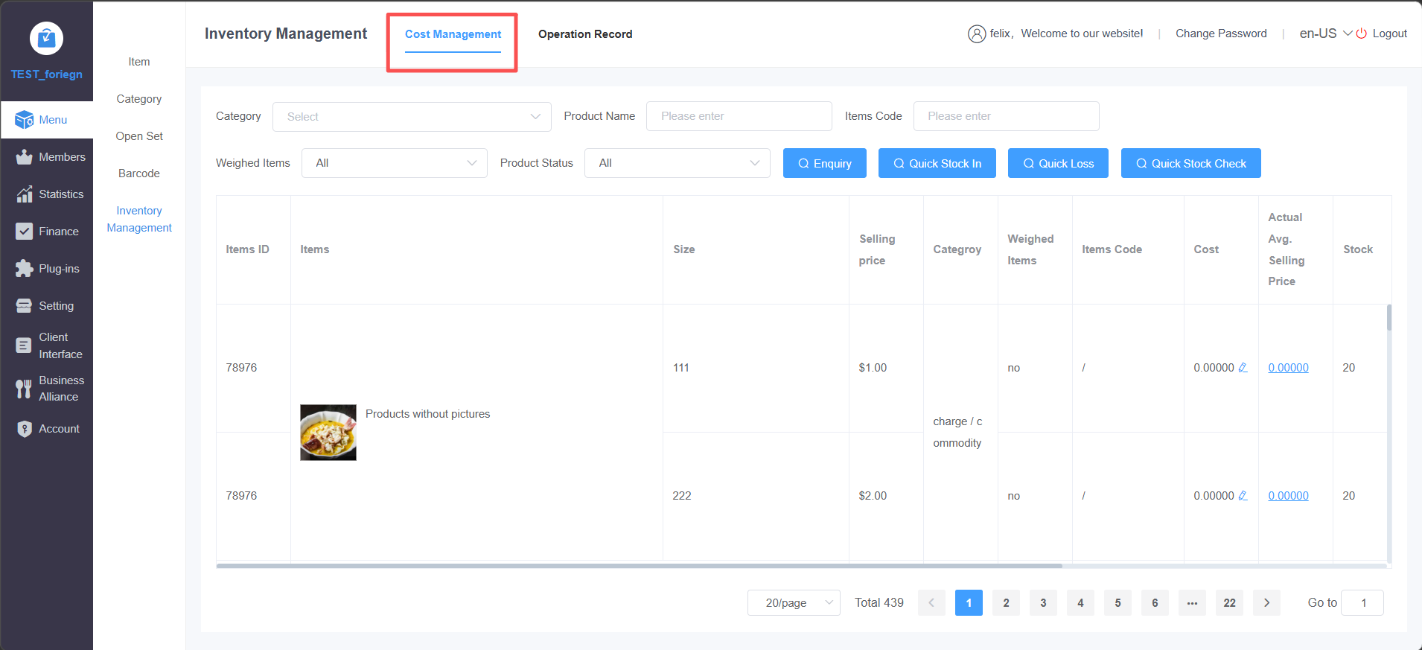Click the Quick Stock Check button

[x=1190, y=164]
